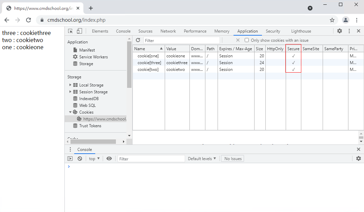The image size is (364, 212).
Task: Click the cookies Filter input field
Action: coord(181,40)
